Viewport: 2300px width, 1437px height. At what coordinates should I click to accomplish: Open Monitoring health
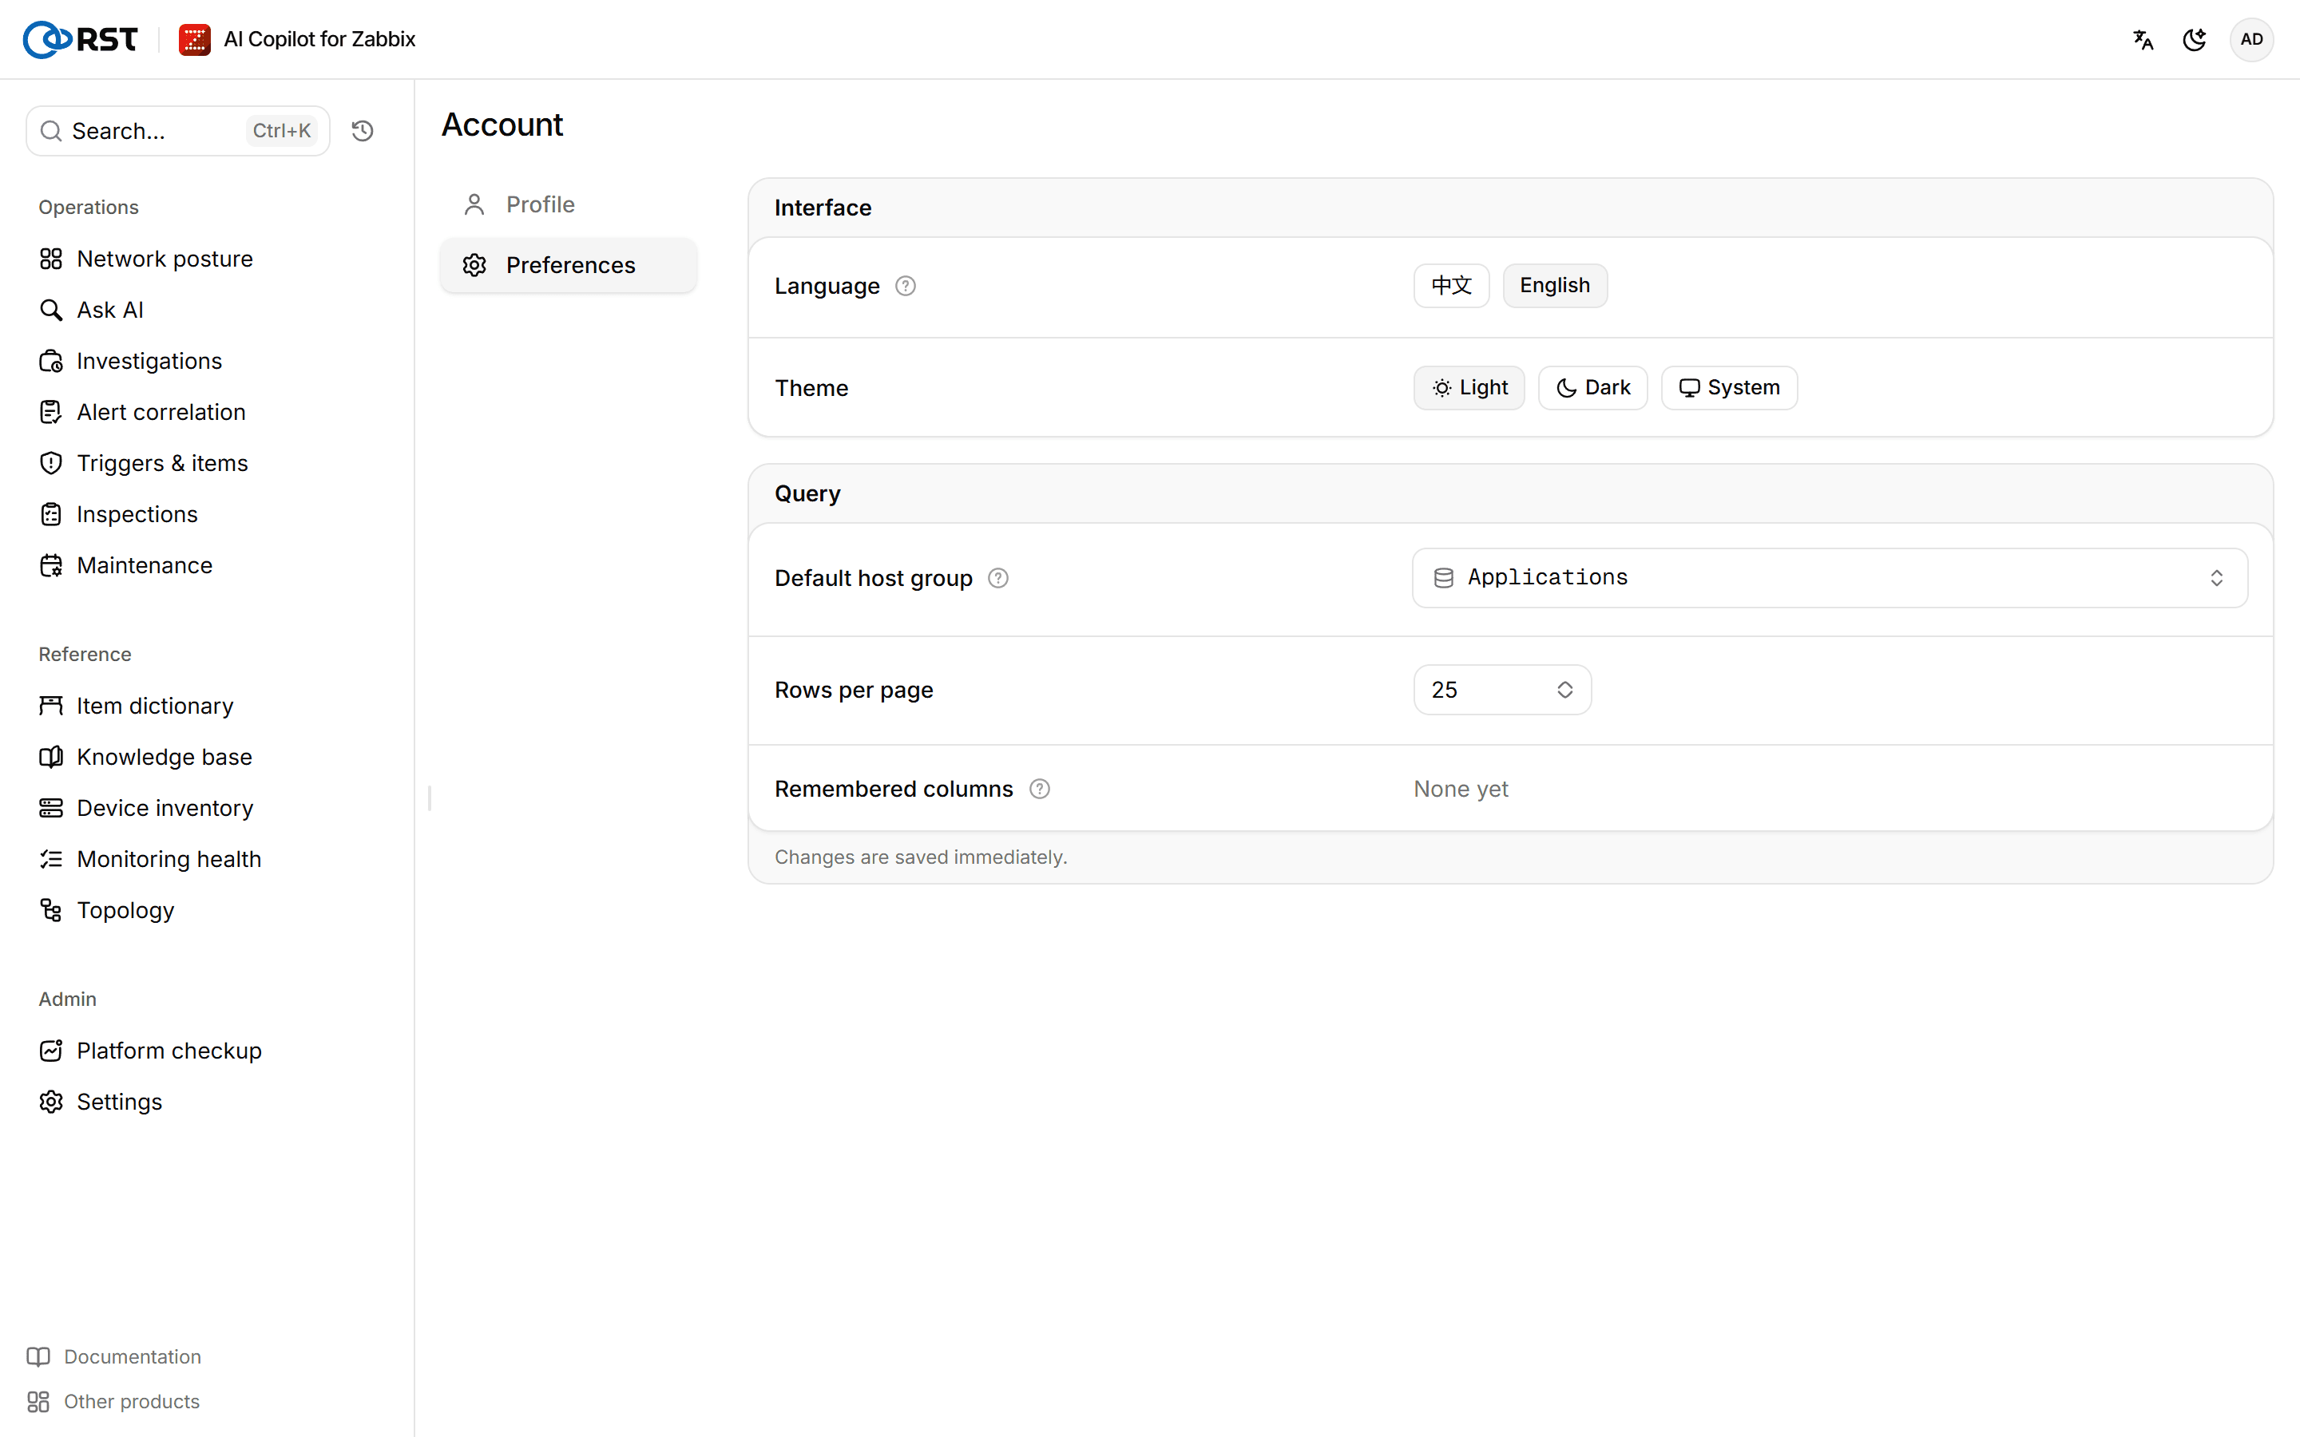206,859
